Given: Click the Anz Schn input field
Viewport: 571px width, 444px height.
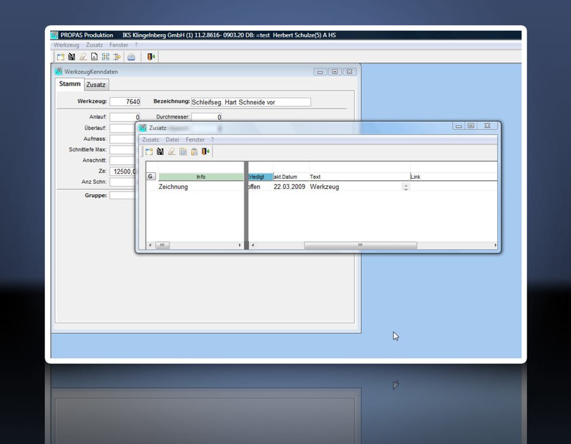Looking at the screenshot, I should [x=122, y=181].
